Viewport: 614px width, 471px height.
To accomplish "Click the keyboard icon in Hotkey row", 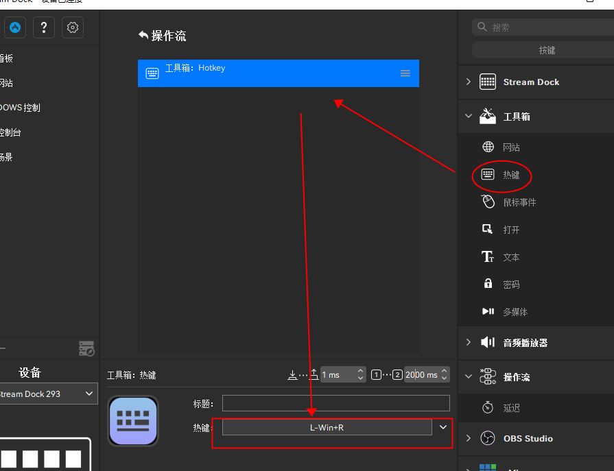I will [x=152, y=73].
